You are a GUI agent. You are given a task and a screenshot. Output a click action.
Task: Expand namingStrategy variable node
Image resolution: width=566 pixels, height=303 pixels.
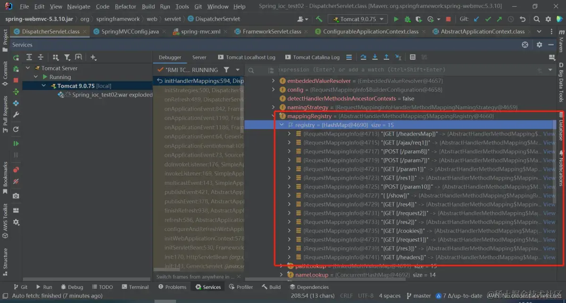273,107
